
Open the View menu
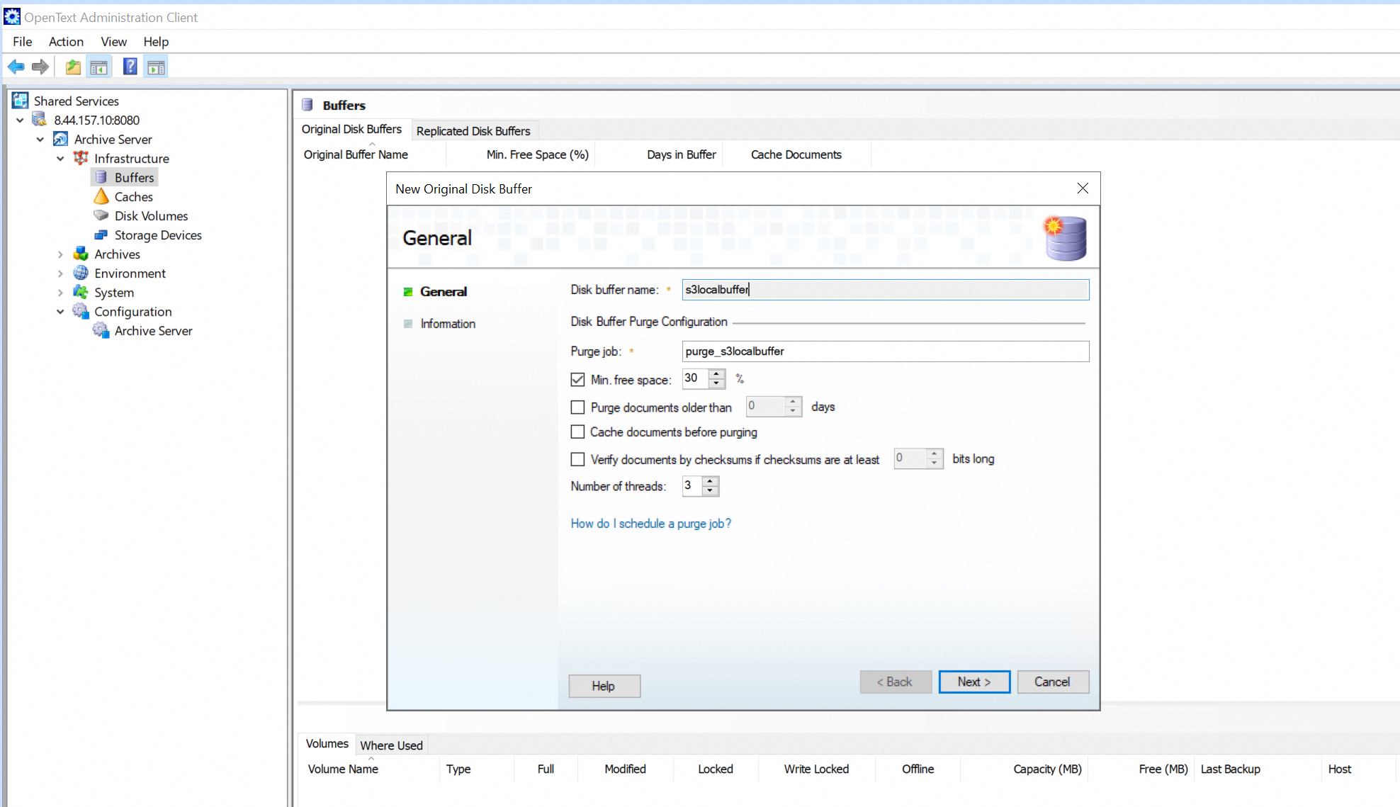tap(113, 42)
